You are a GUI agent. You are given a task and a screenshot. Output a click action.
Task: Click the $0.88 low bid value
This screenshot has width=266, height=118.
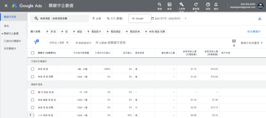coord(193,115)
